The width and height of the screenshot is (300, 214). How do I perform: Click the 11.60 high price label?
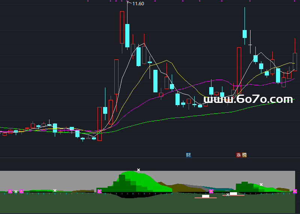pyautogui.click(x=138, y=3)
